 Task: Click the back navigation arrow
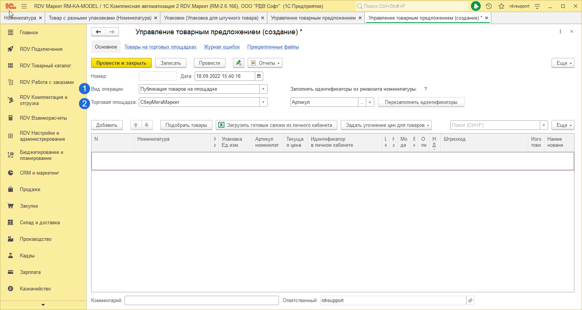(x=98, y=32)
